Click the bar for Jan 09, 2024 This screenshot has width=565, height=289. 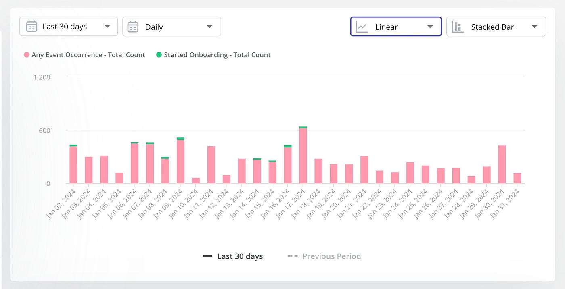tap(180, 161)
